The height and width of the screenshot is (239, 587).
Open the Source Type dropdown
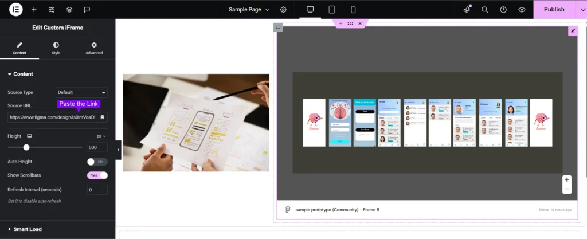(x=81, y=92)
